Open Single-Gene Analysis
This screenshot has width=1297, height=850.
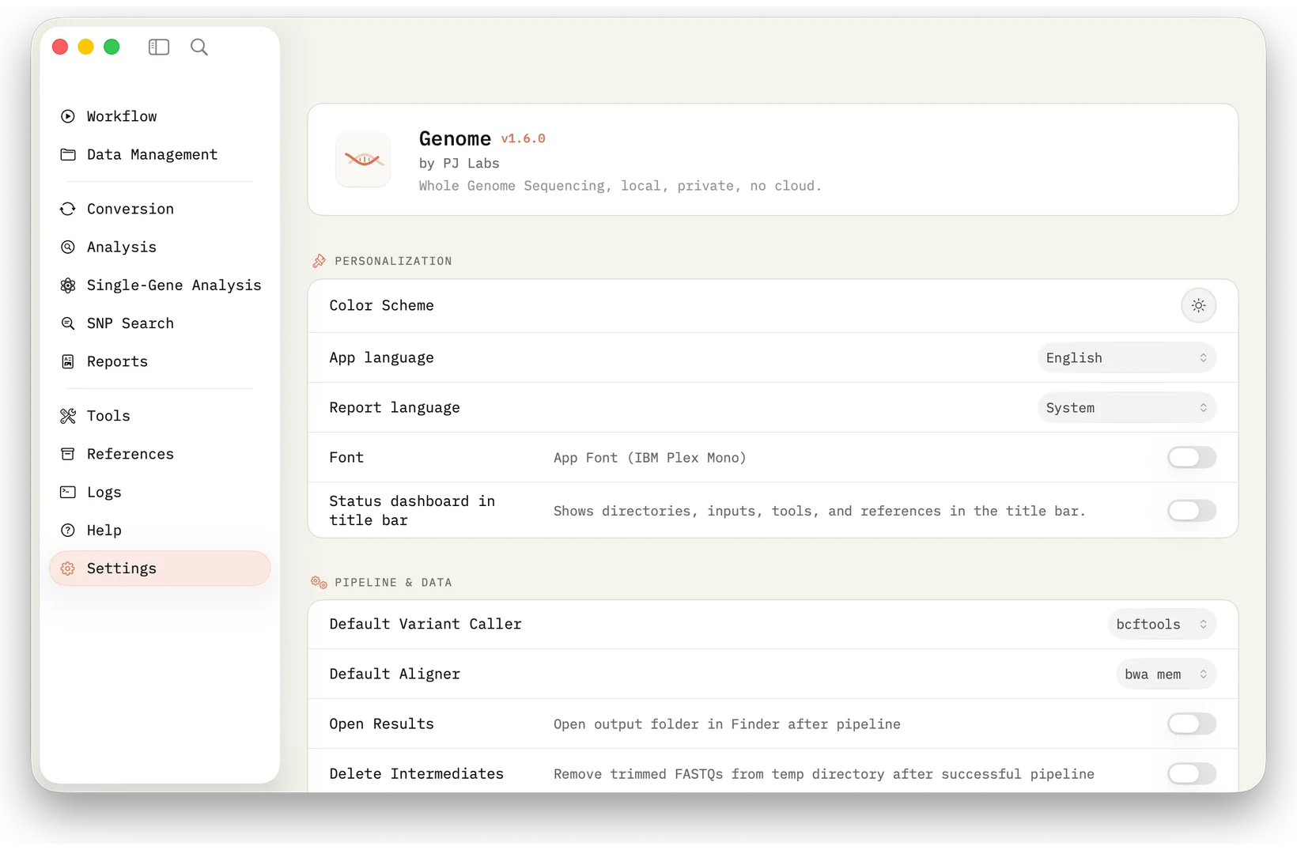[160, 285]
